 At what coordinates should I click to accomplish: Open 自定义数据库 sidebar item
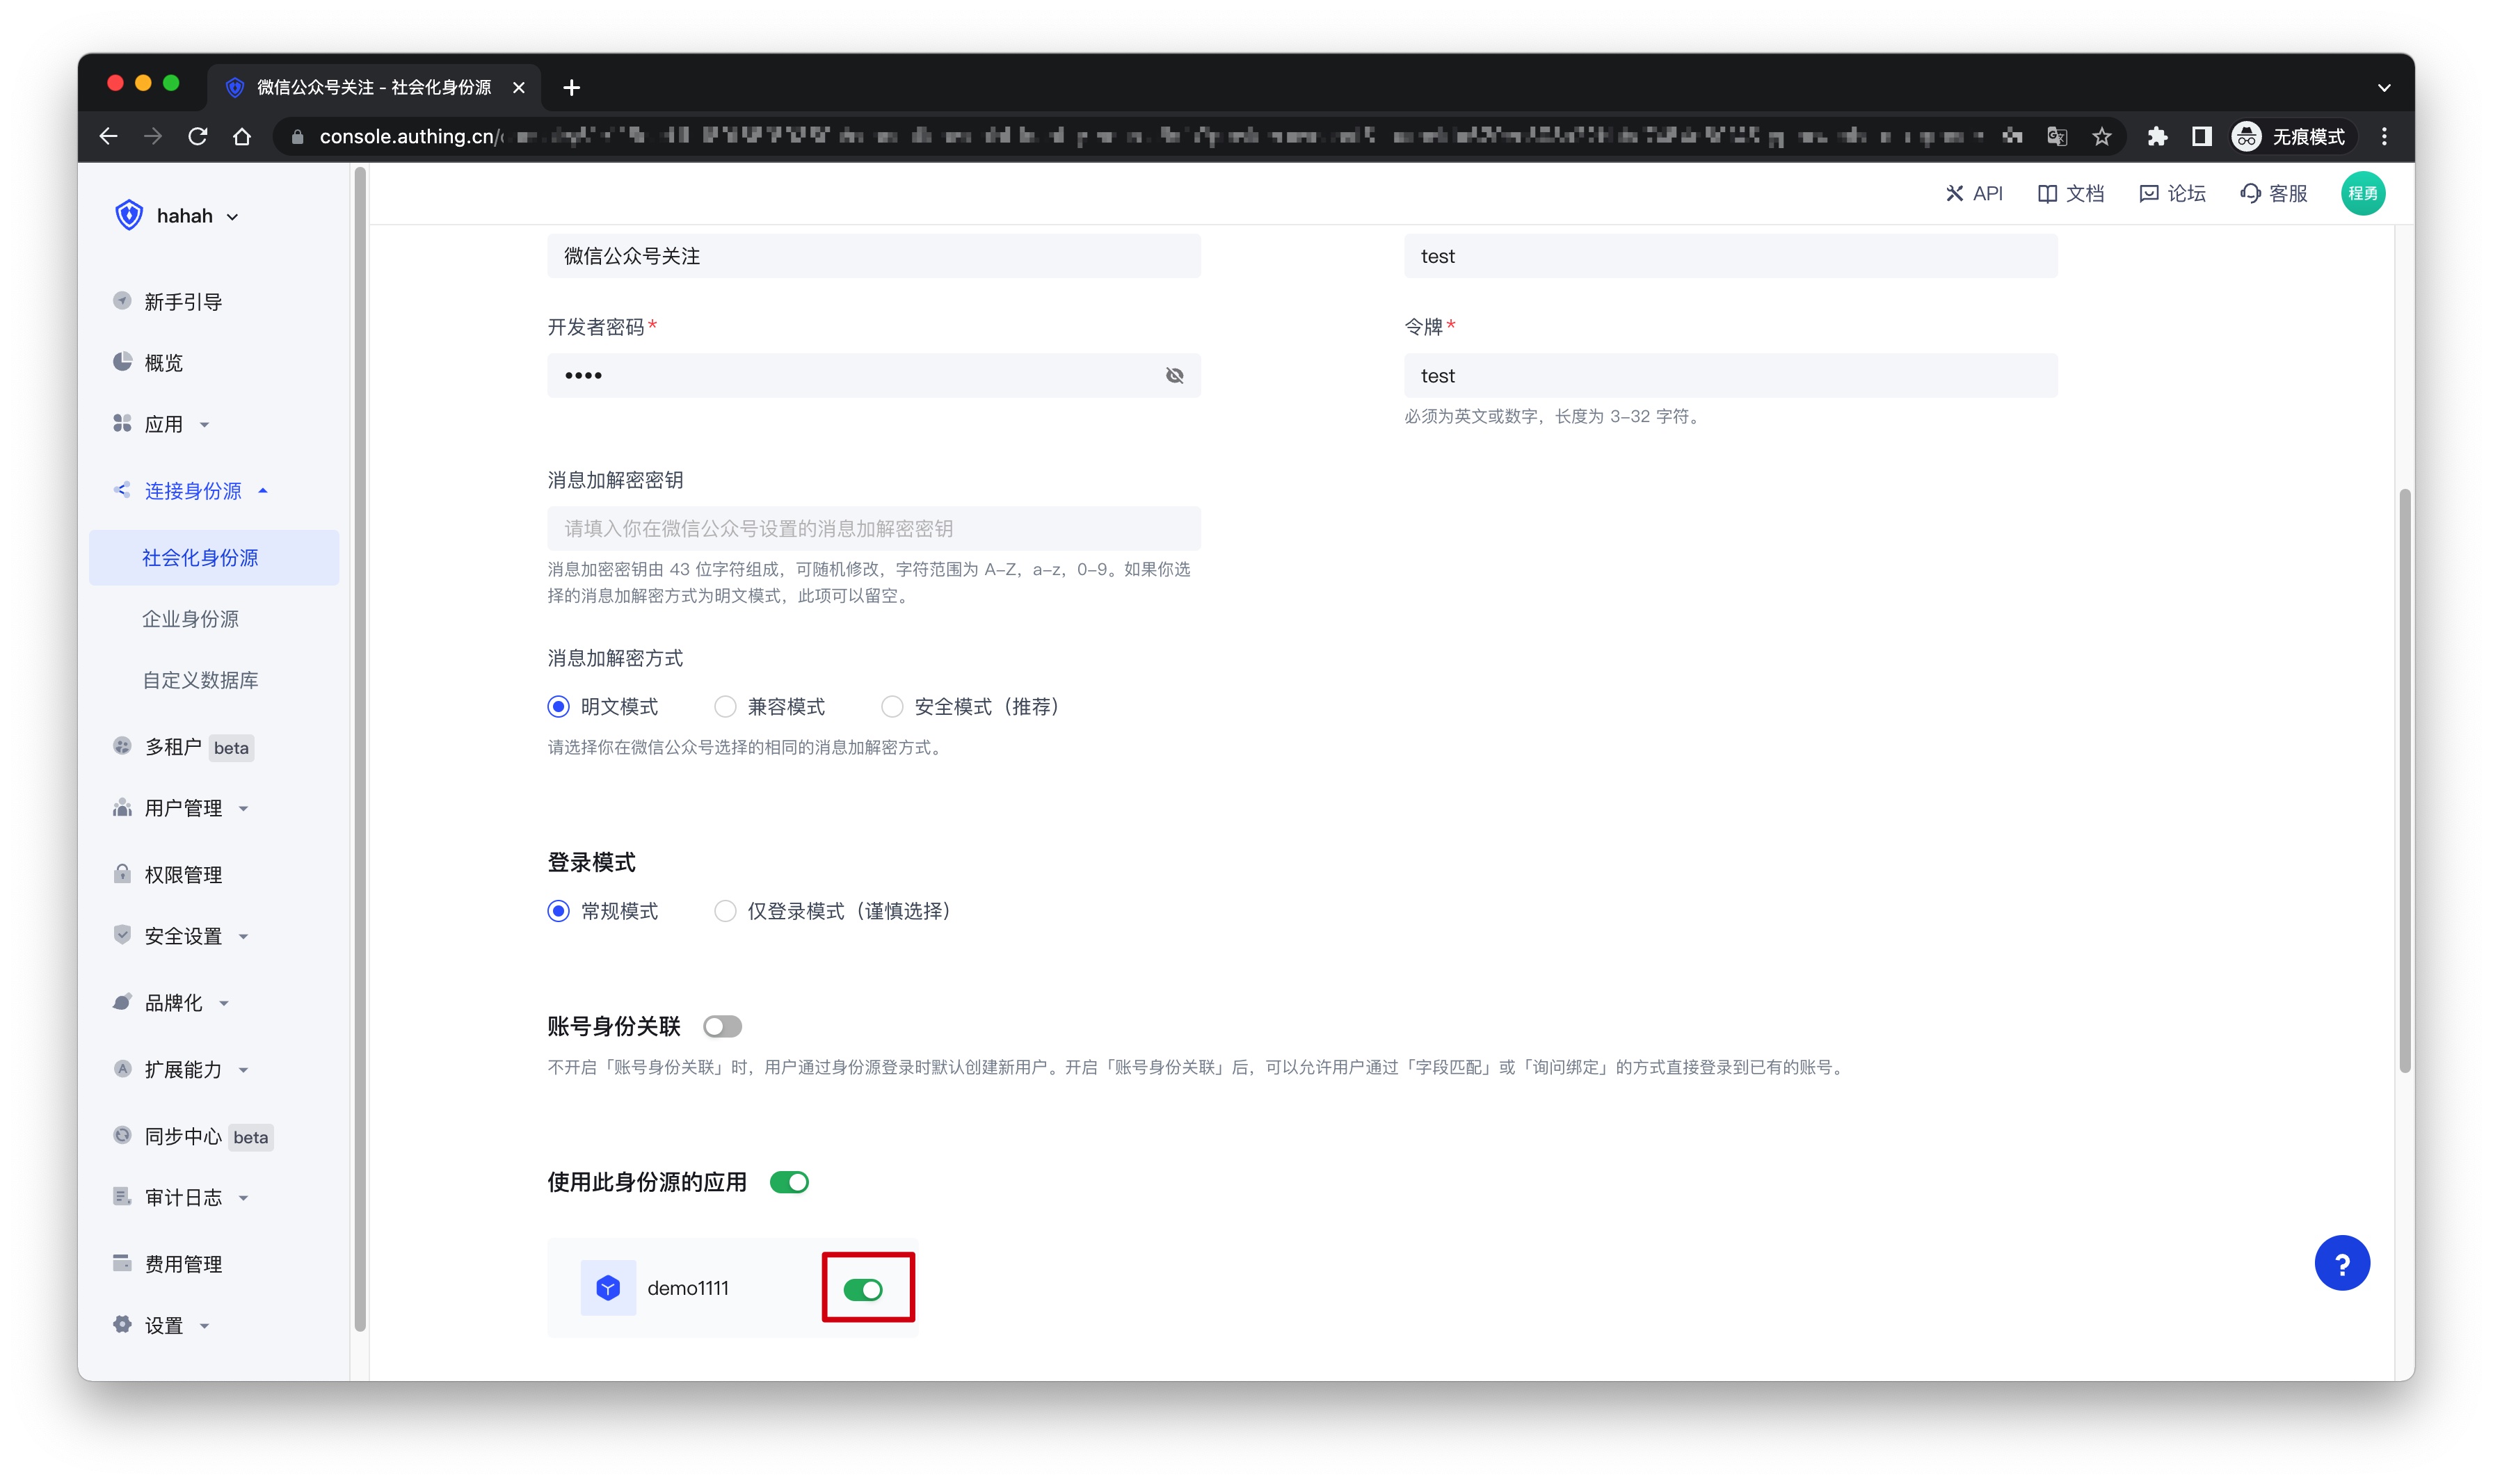pyautogui.click(x=200, y=680)
